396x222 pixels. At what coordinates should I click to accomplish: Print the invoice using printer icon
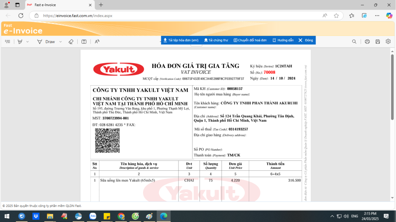367,42
